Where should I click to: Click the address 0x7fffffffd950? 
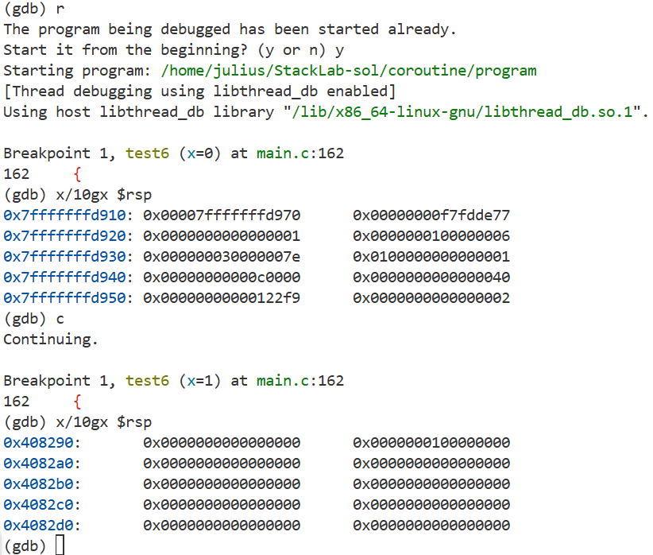click(68, 298)
